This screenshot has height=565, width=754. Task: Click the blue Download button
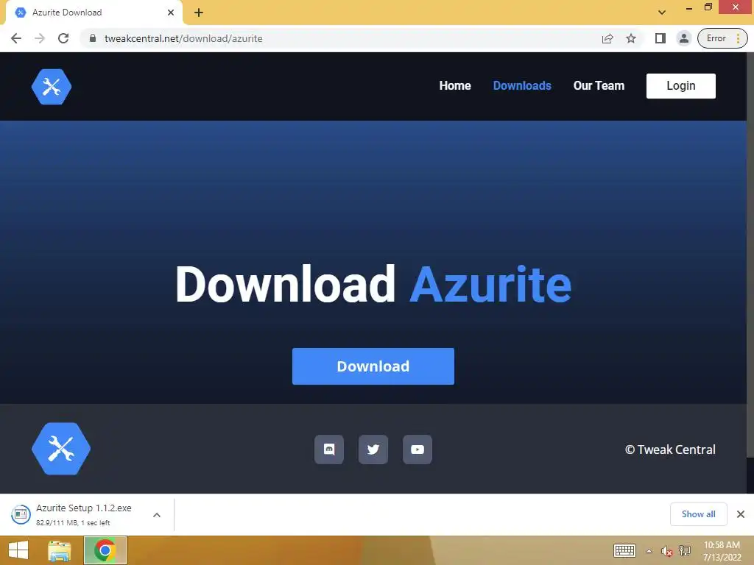click(x=373, y=366)
